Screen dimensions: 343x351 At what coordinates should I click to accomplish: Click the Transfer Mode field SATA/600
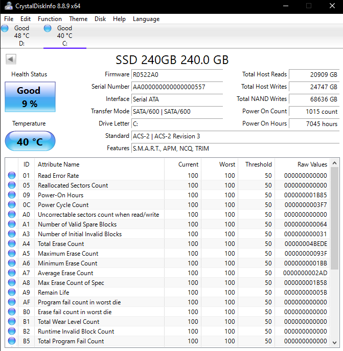click(x=177, y=111)
